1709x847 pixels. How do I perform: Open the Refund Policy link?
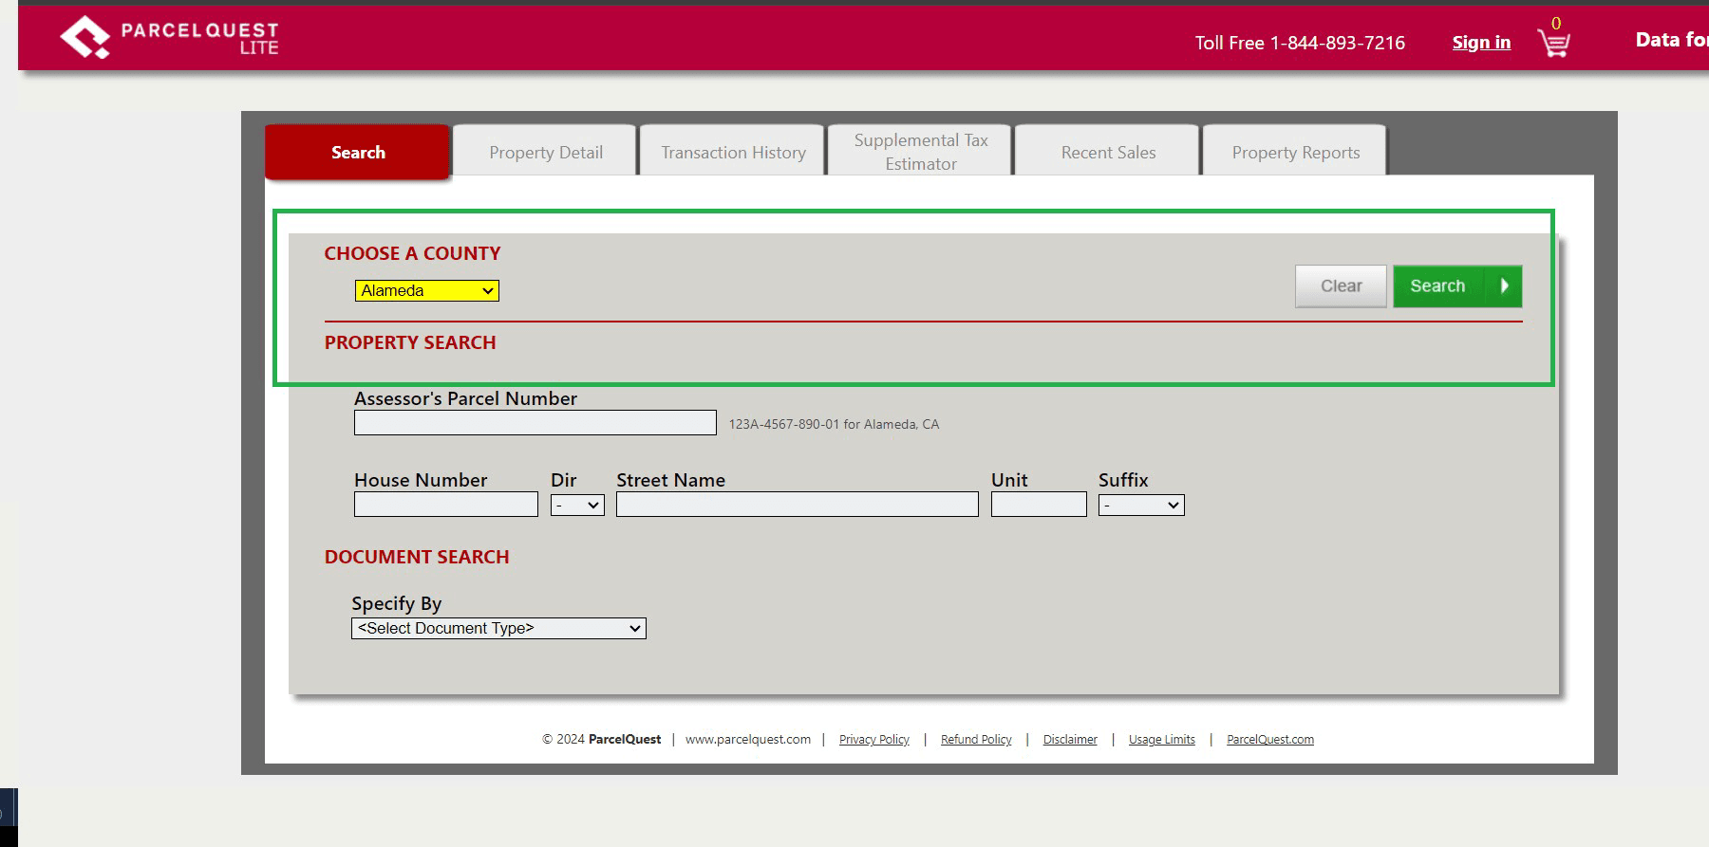[976, 740]
